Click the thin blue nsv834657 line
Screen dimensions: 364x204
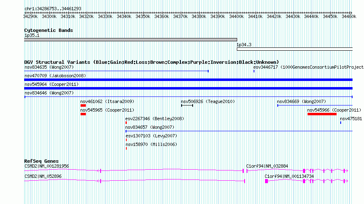click(x=239, y=131)
